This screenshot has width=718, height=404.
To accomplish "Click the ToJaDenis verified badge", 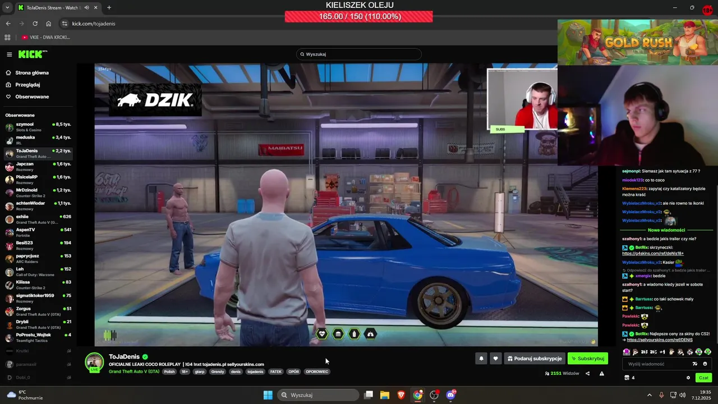I will click(x=145, y=357).
